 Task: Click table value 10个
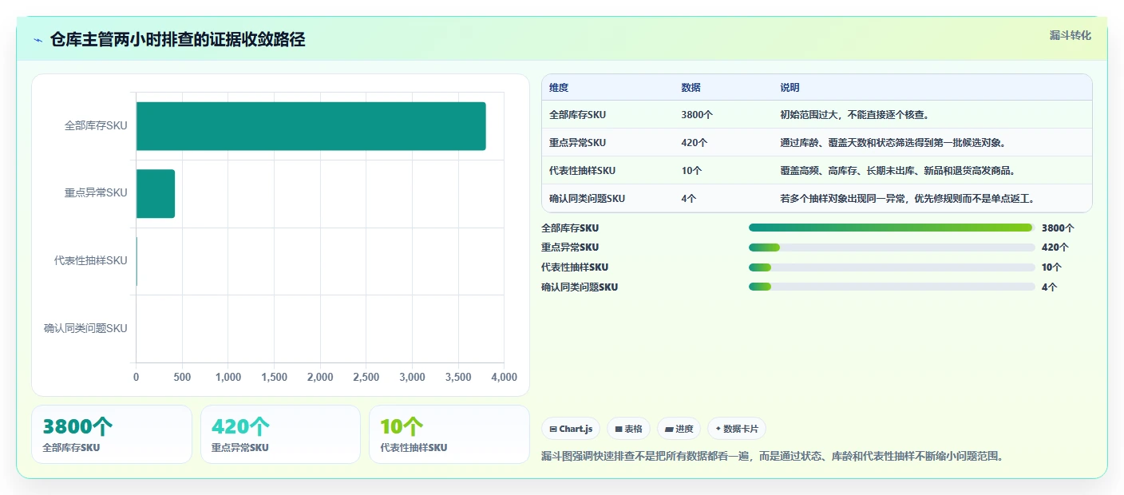tap(691, 171)
